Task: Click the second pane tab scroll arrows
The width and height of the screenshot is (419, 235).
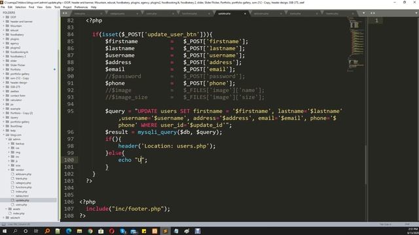Action: 373,13
